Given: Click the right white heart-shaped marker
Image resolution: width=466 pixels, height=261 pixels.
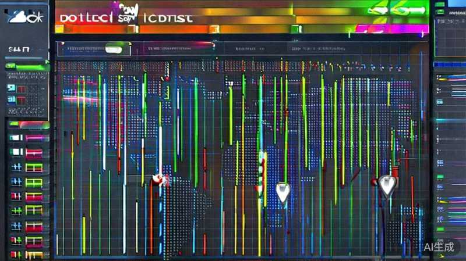Looking at the screenshot, I should (386, 186).
